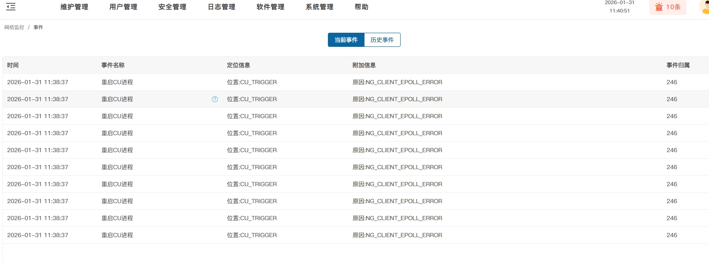Click the 附加信息 column header
709x262 pixels.
click(x=364, y=65)
